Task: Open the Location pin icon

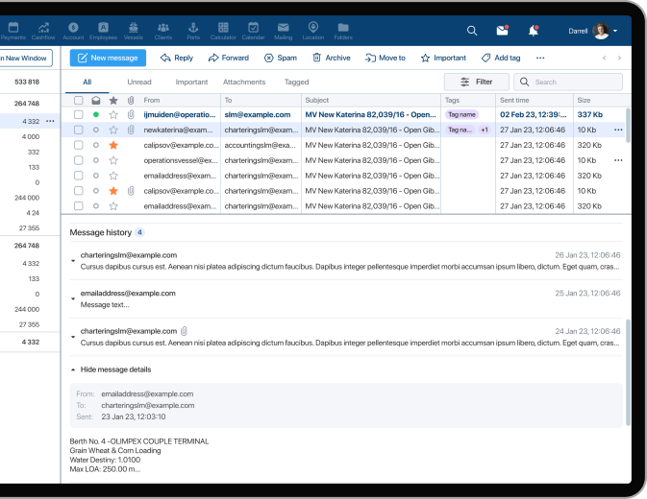Action: [x=313, y=27]
